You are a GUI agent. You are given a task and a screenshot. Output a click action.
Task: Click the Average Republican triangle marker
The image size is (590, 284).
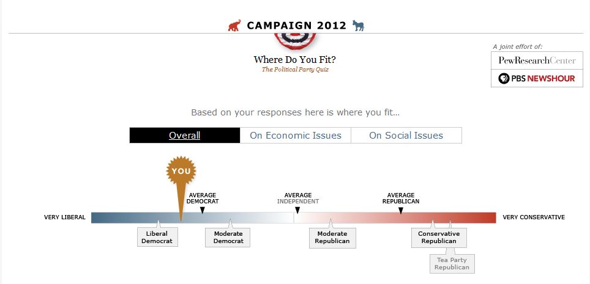coord(401,210)
